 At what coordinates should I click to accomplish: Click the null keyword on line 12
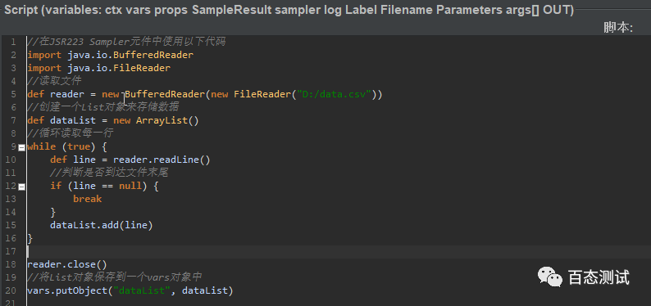[130, 186]
